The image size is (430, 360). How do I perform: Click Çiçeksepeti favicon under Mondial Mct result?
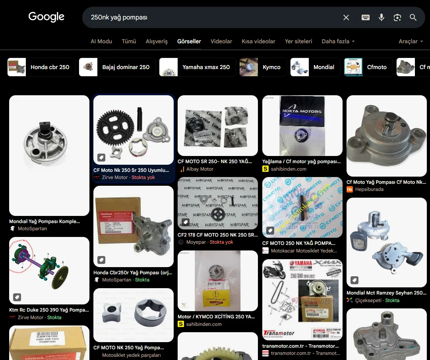click(350, 300)
